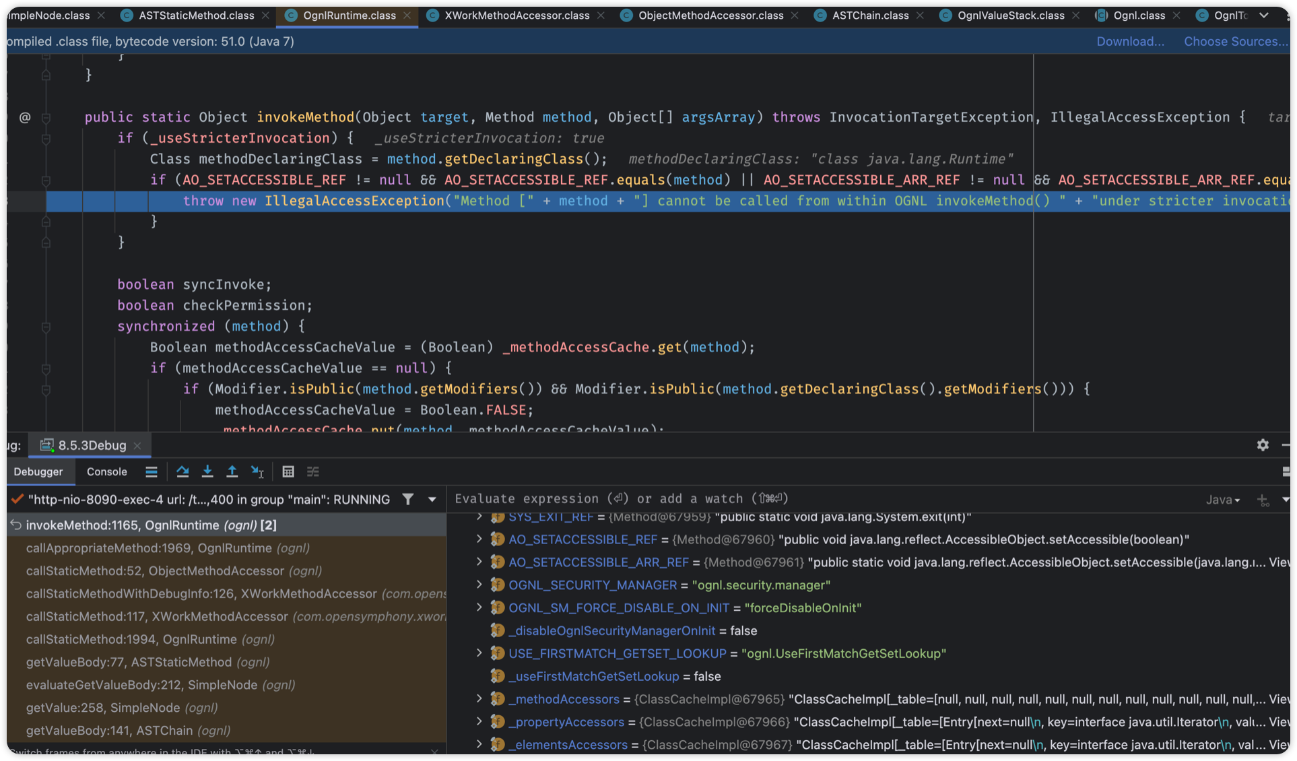This screenshot has height=761, width=1297.
Task: Click the class icon on ASTChain.class tab
Action: 820,15
